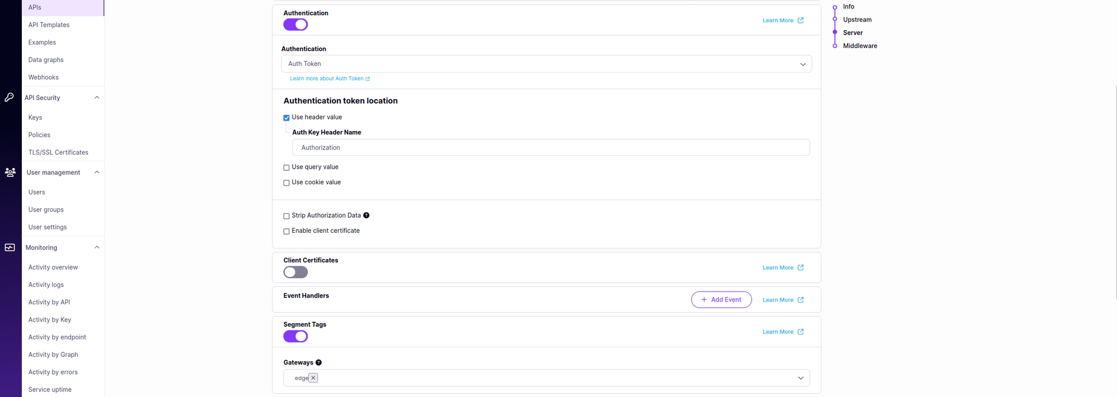Uncheck Use header value checkbox

(287, 118)
